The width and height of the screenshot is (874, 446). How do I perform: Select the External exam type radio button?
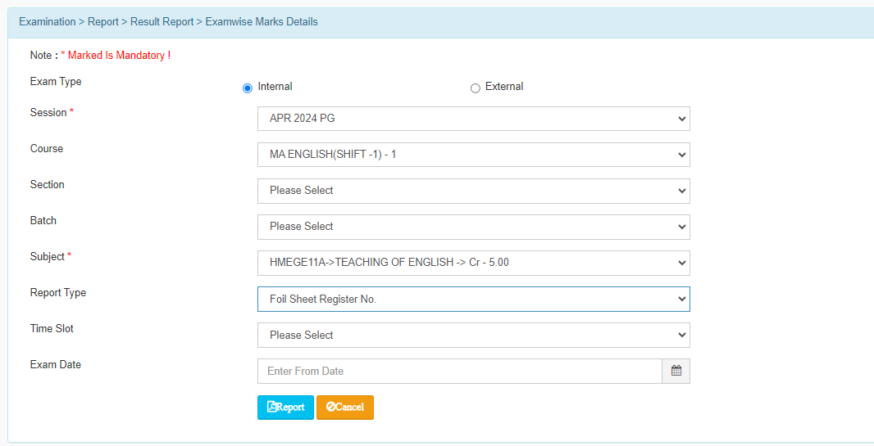click(476, 88)
